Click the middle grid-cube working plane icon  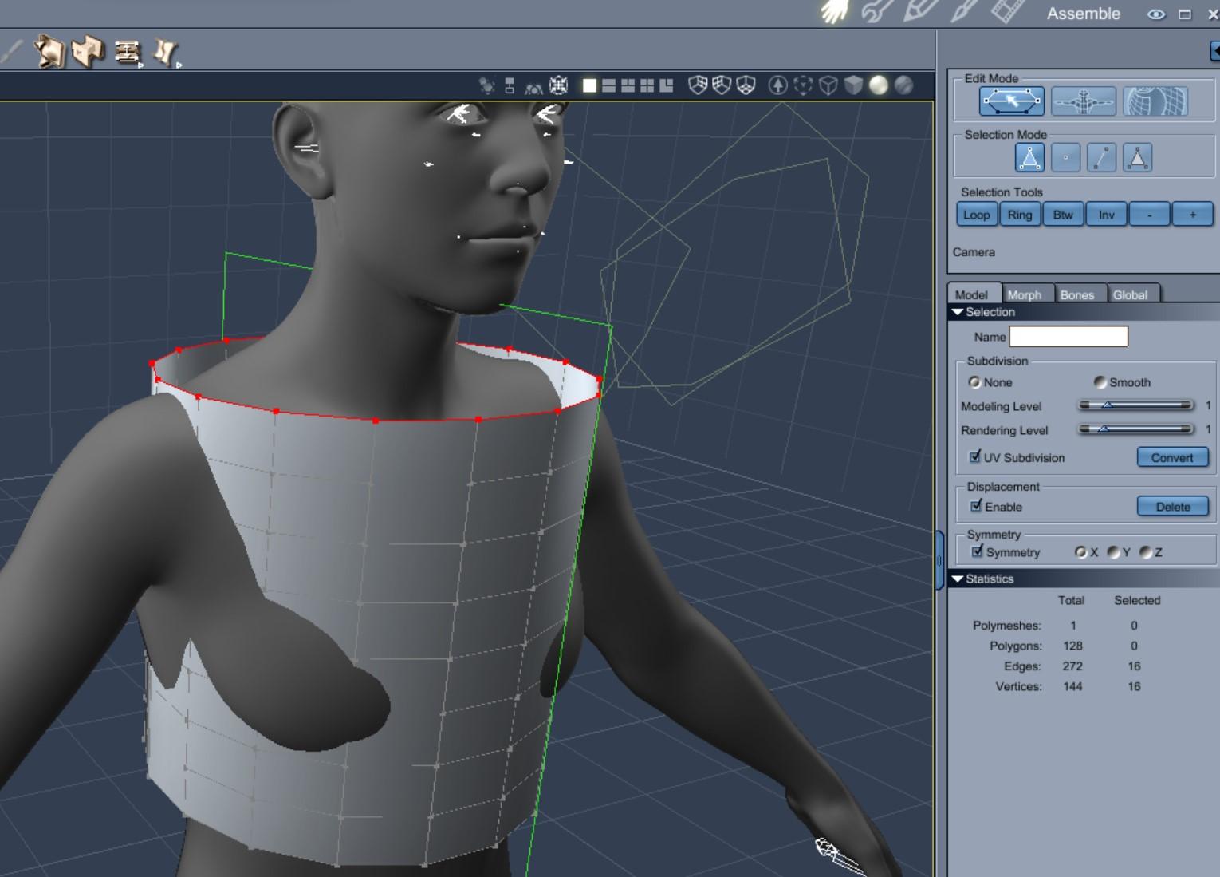(722, 85)
